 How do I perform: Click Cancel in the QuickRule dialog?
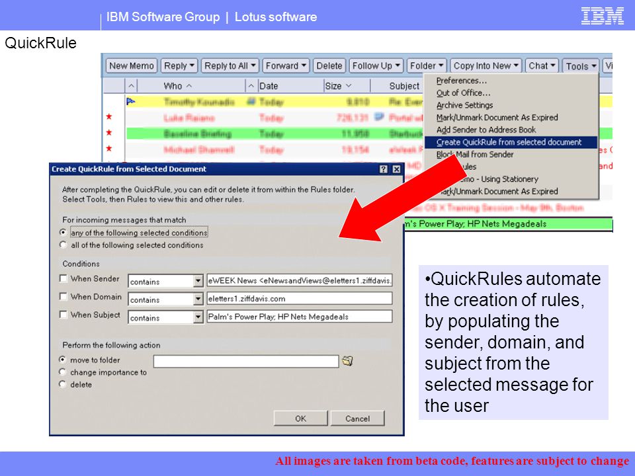pyautogui.click(x=357, y=418)
